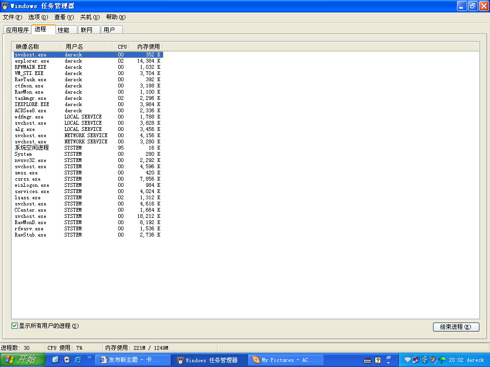Click the wireless network tray icon
This screenshot has height=367, width=490.
coord(407,360)
